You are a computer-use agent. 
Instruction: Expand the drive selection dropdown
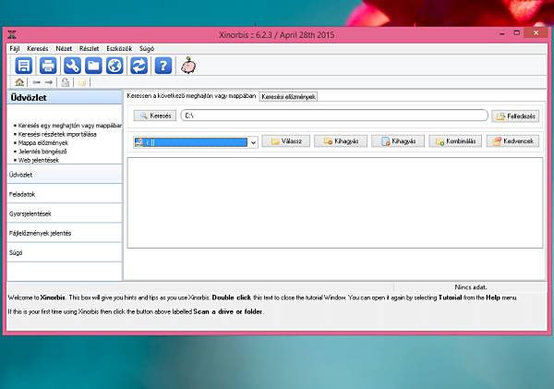pyautogui.click(x=253, y=142)
